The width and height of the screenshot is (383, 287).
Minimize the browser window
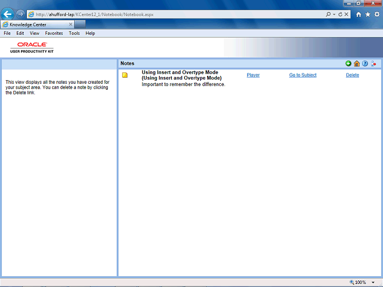click(349, 4)
